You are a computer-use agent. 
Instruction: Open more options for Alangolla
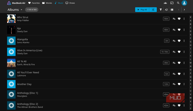[x=184, y=41]
